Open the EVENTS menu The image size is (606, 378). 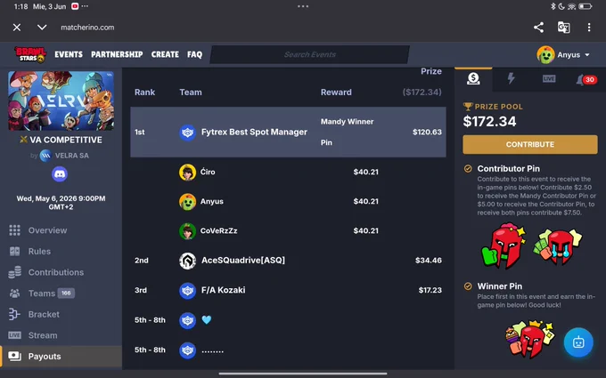point(69,54)
